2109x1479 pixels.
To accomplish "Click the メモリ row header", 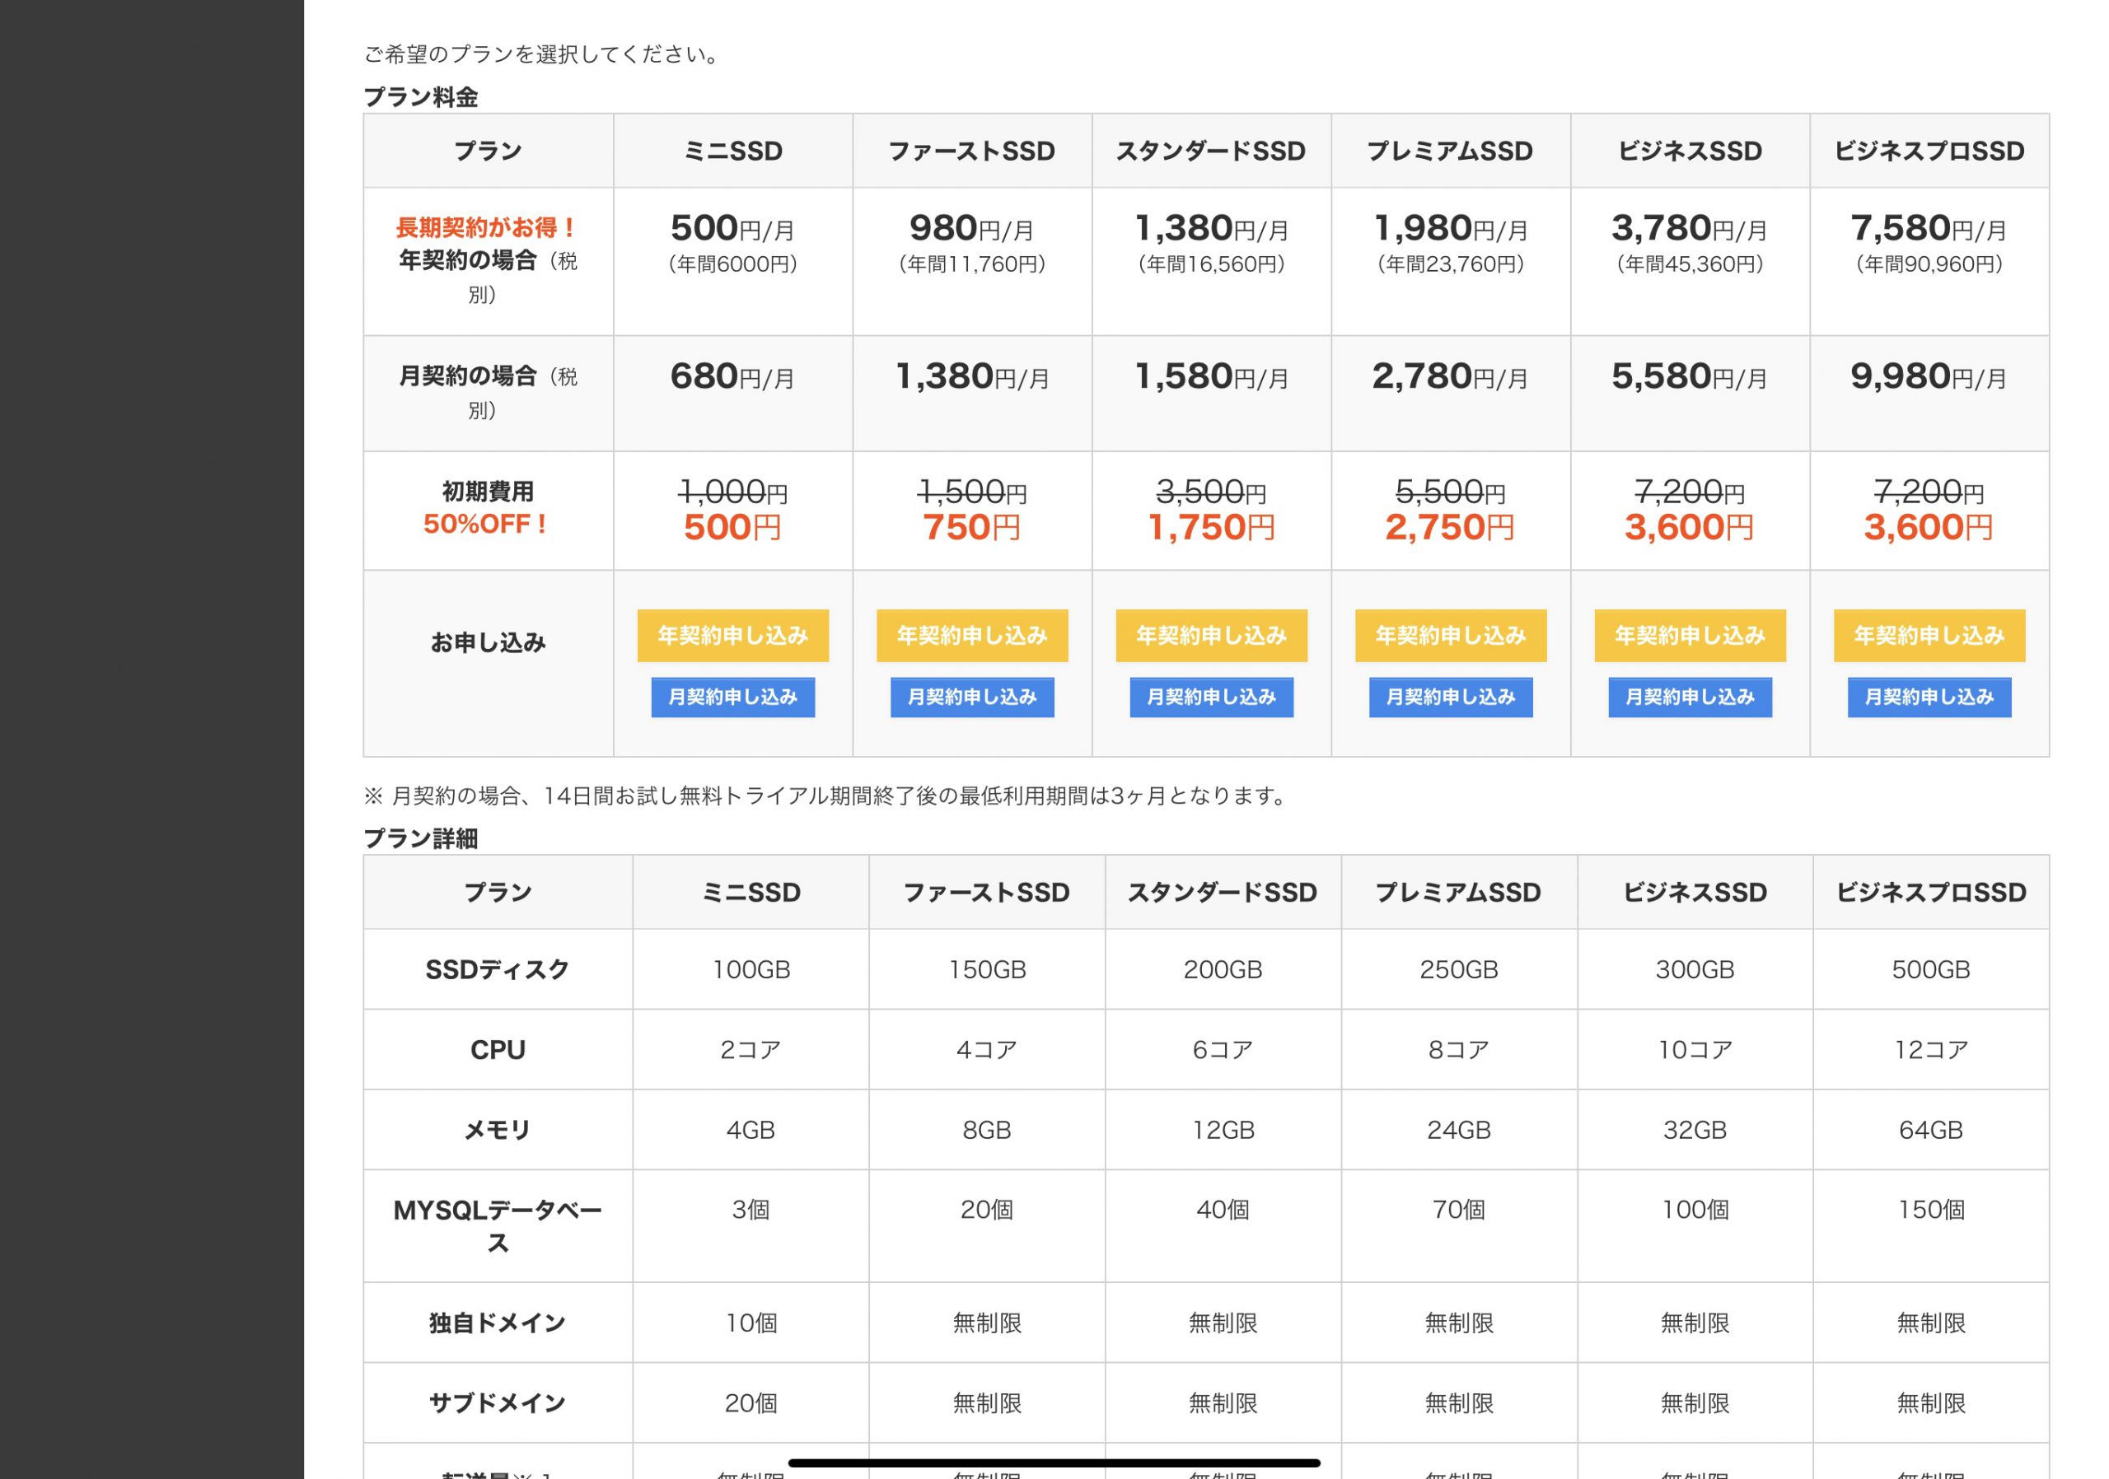I will point(498,1129).
